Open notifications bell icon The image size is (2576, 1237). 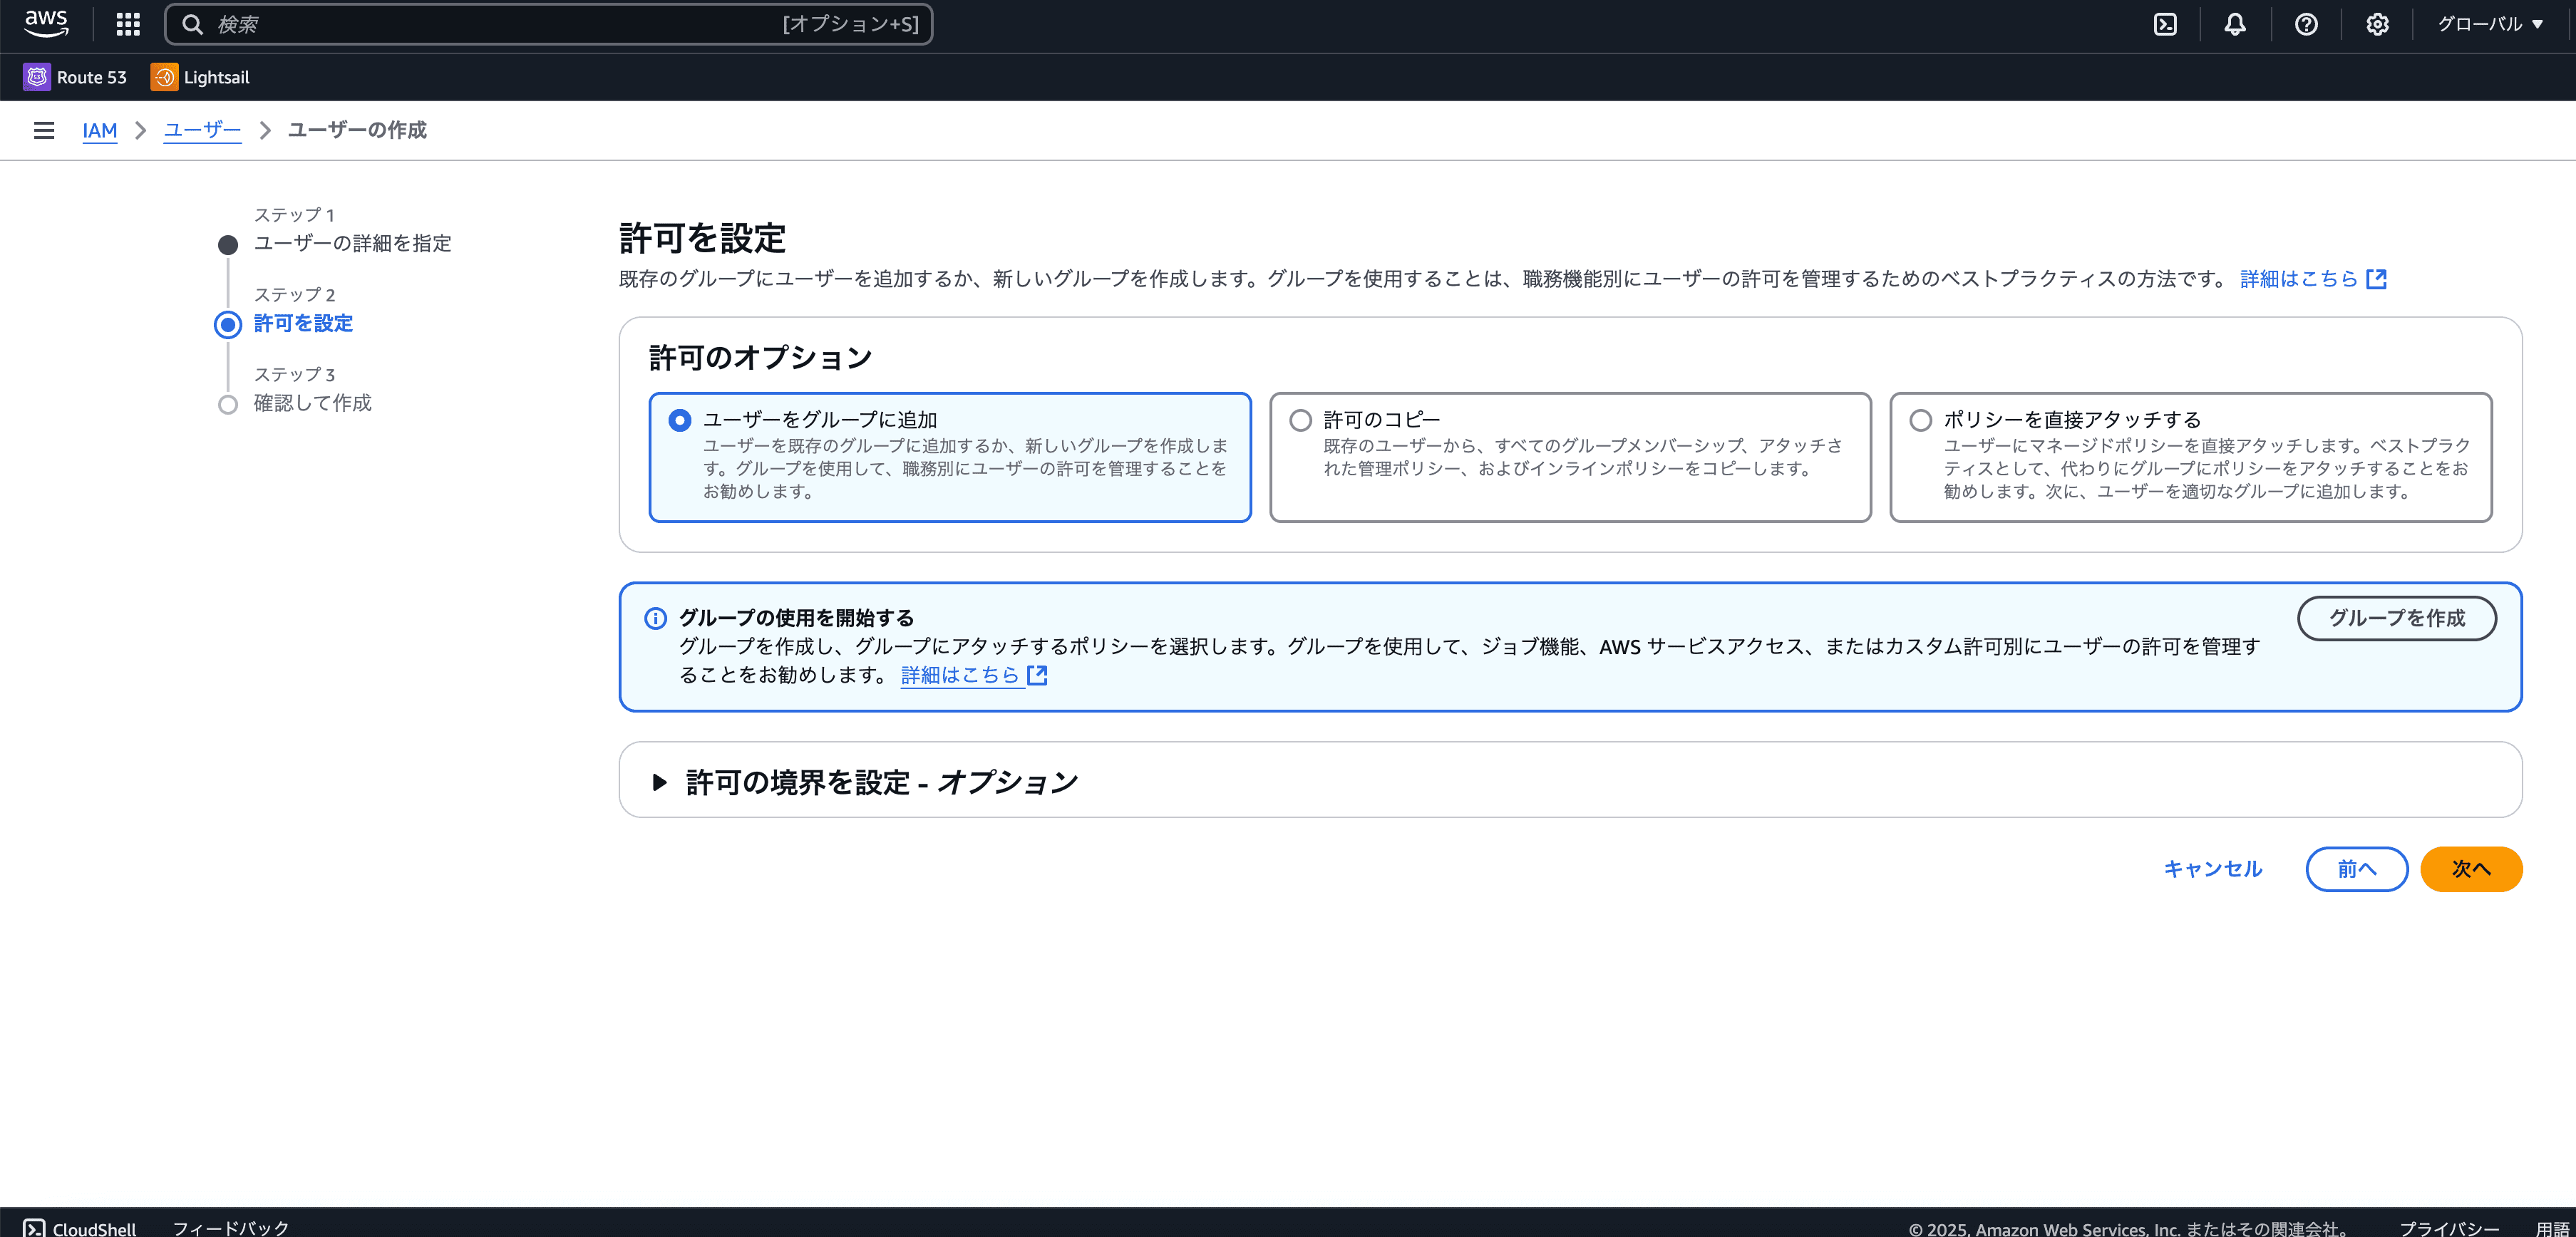(x=2235, y=24)
